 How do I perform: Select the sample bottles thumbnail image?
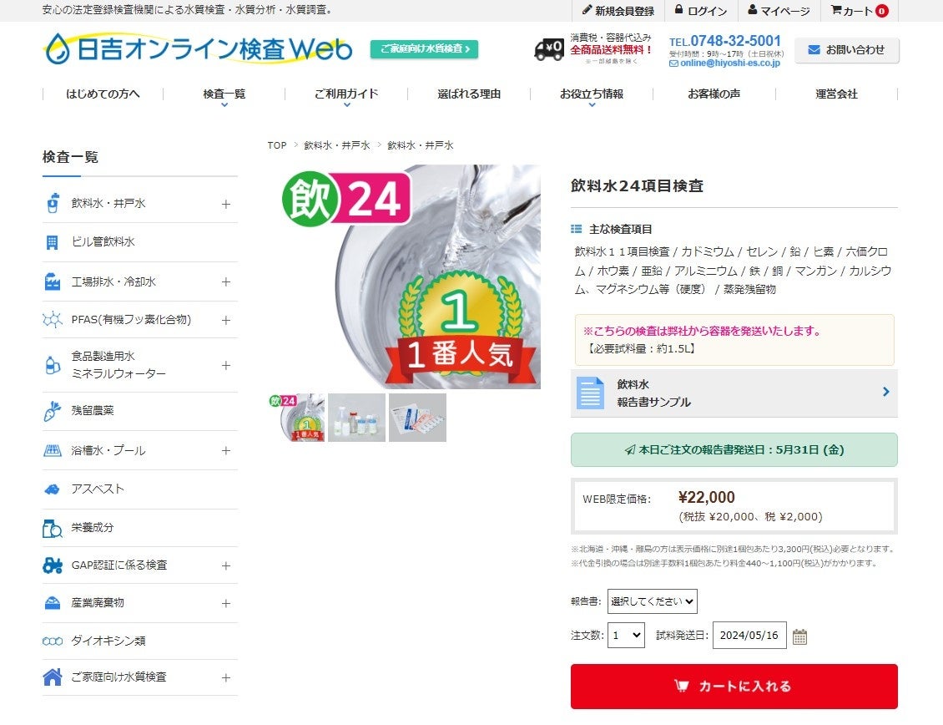356,418
